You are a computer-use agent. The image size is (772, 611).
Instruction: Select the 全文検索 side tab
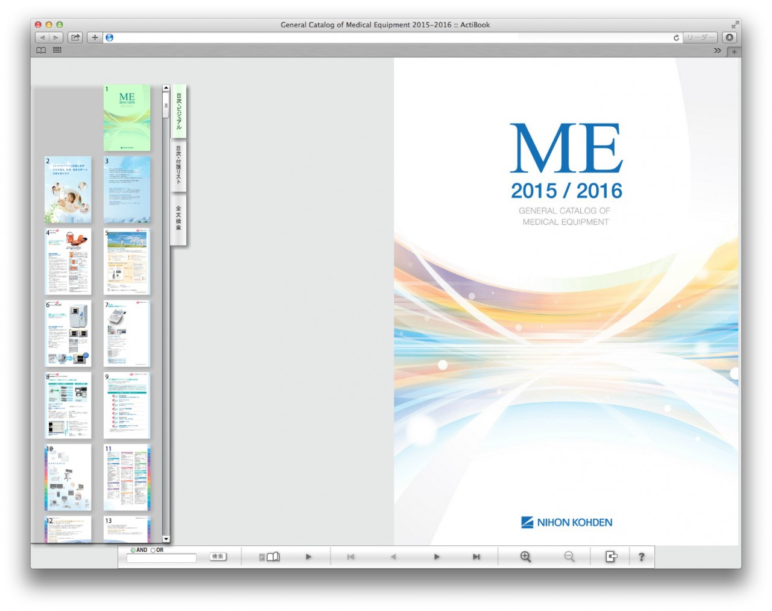coord(179,218)
